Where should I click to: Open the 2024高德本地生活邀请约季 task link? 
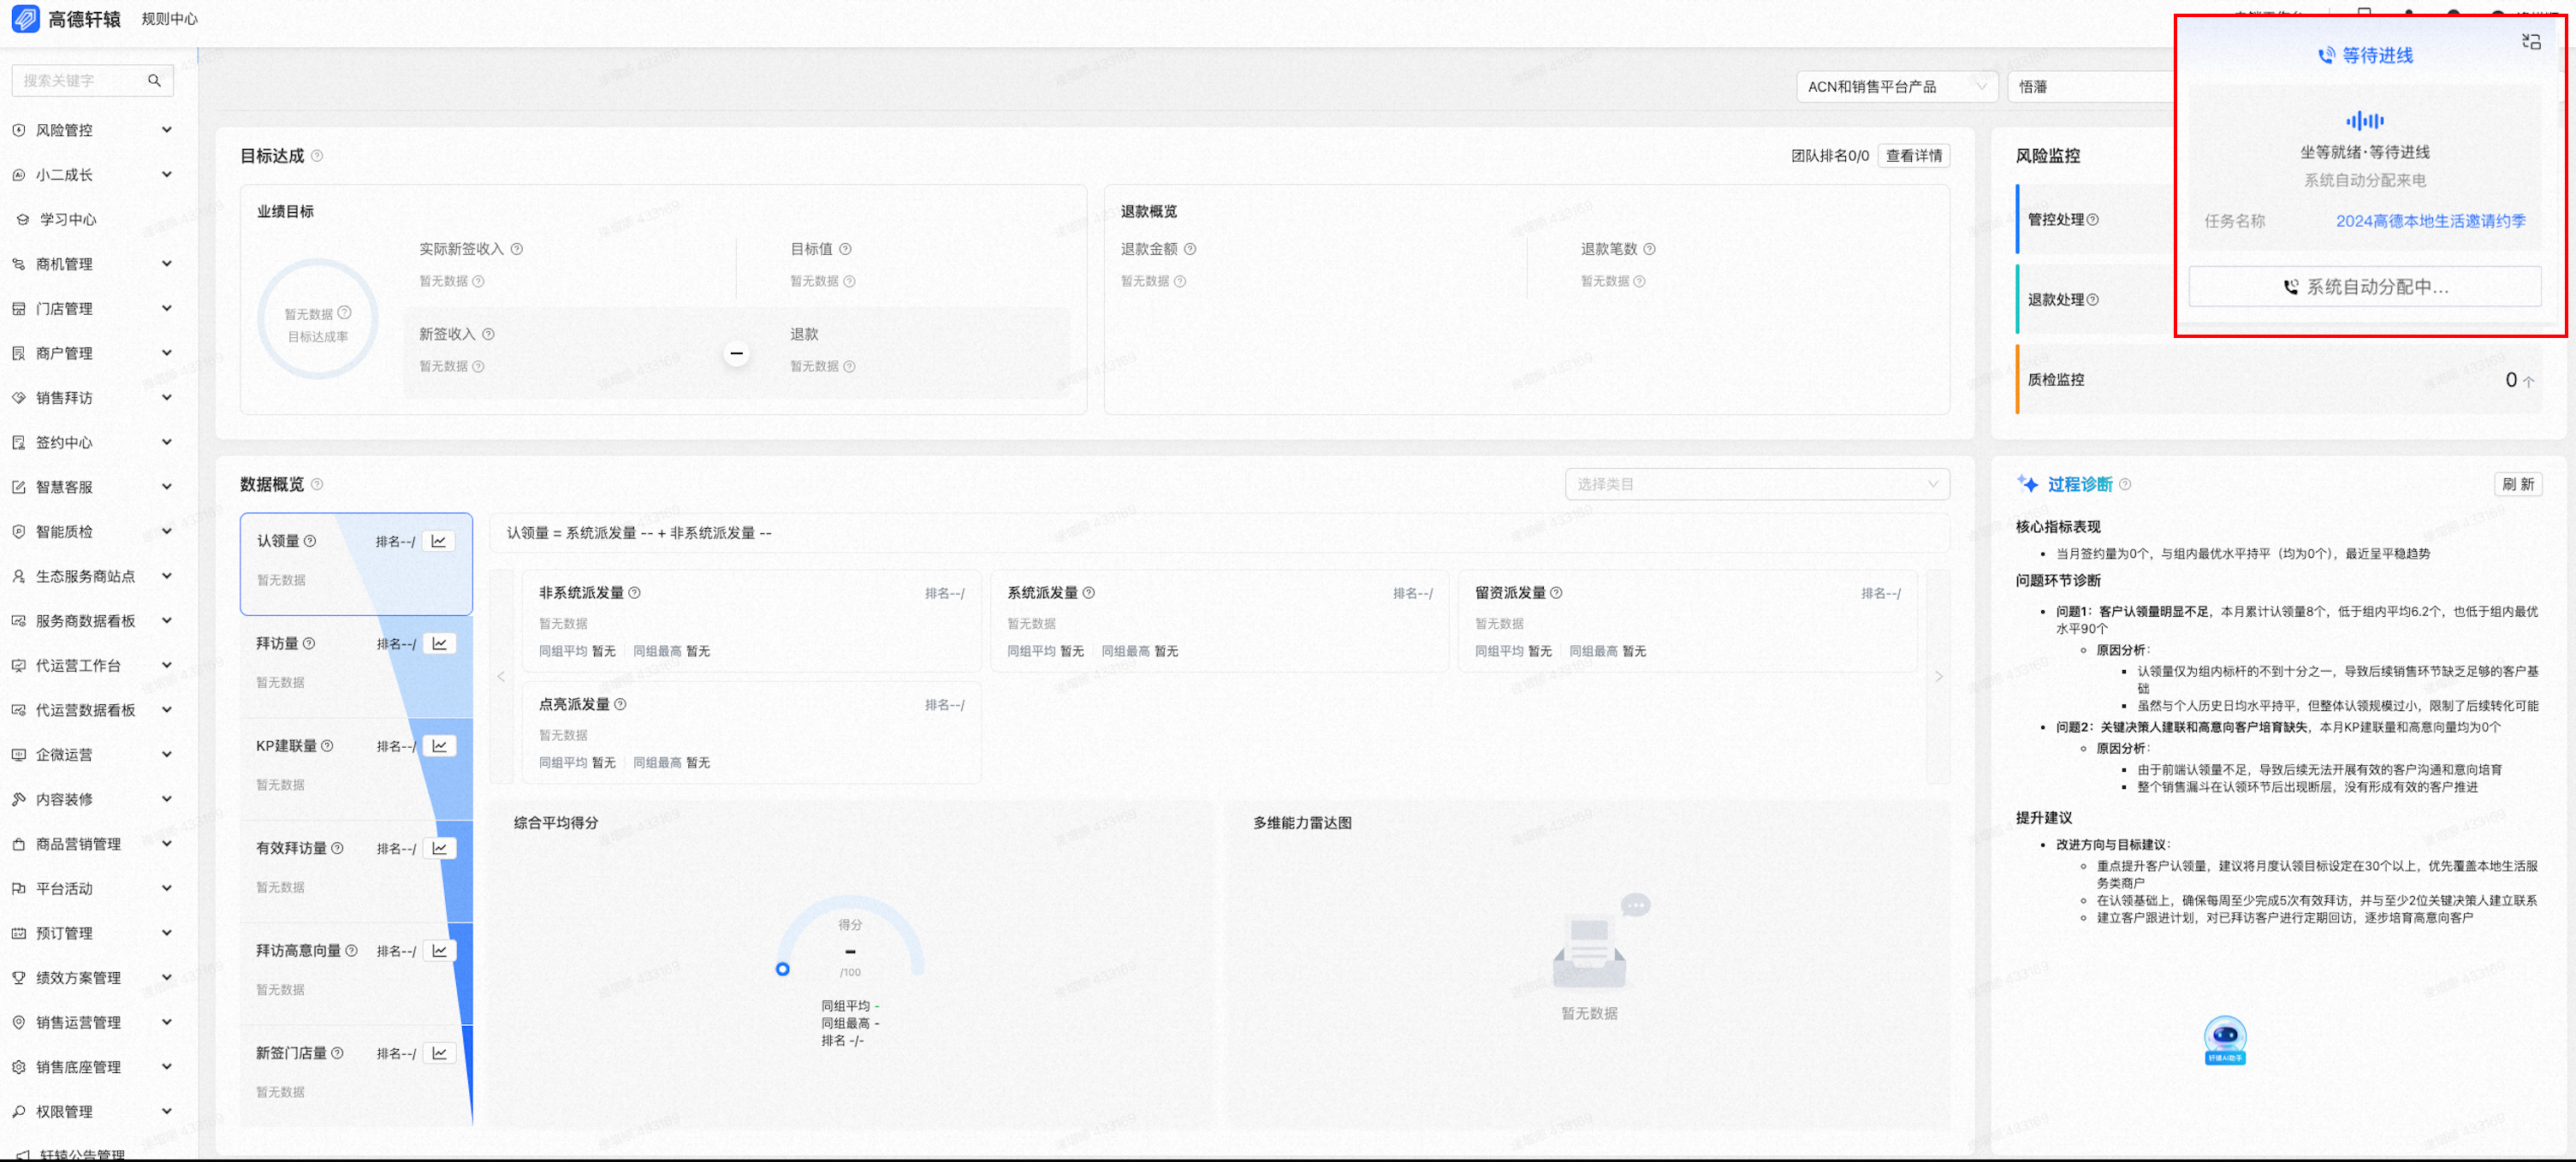(x=2430, y=221)
